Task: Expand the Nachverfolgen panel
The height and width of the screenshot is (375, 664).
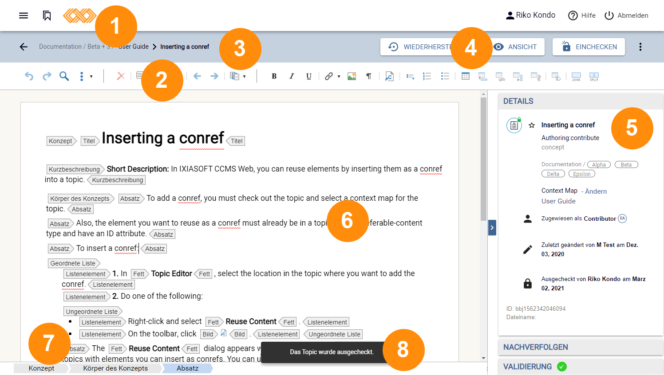Action: (581, 347)
